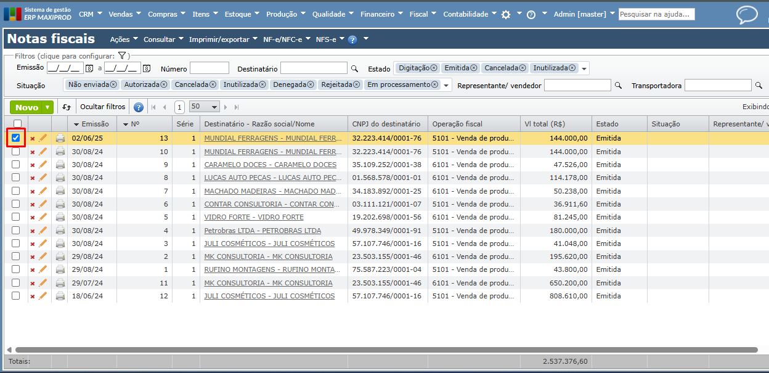
Task: Uncheck the checkbox for invoice number 13
Action: click(x=16, y=138)
